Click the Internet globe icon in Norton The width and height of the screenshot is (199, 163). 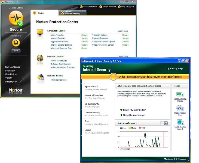pyautogui.click(x=40, y=58)
